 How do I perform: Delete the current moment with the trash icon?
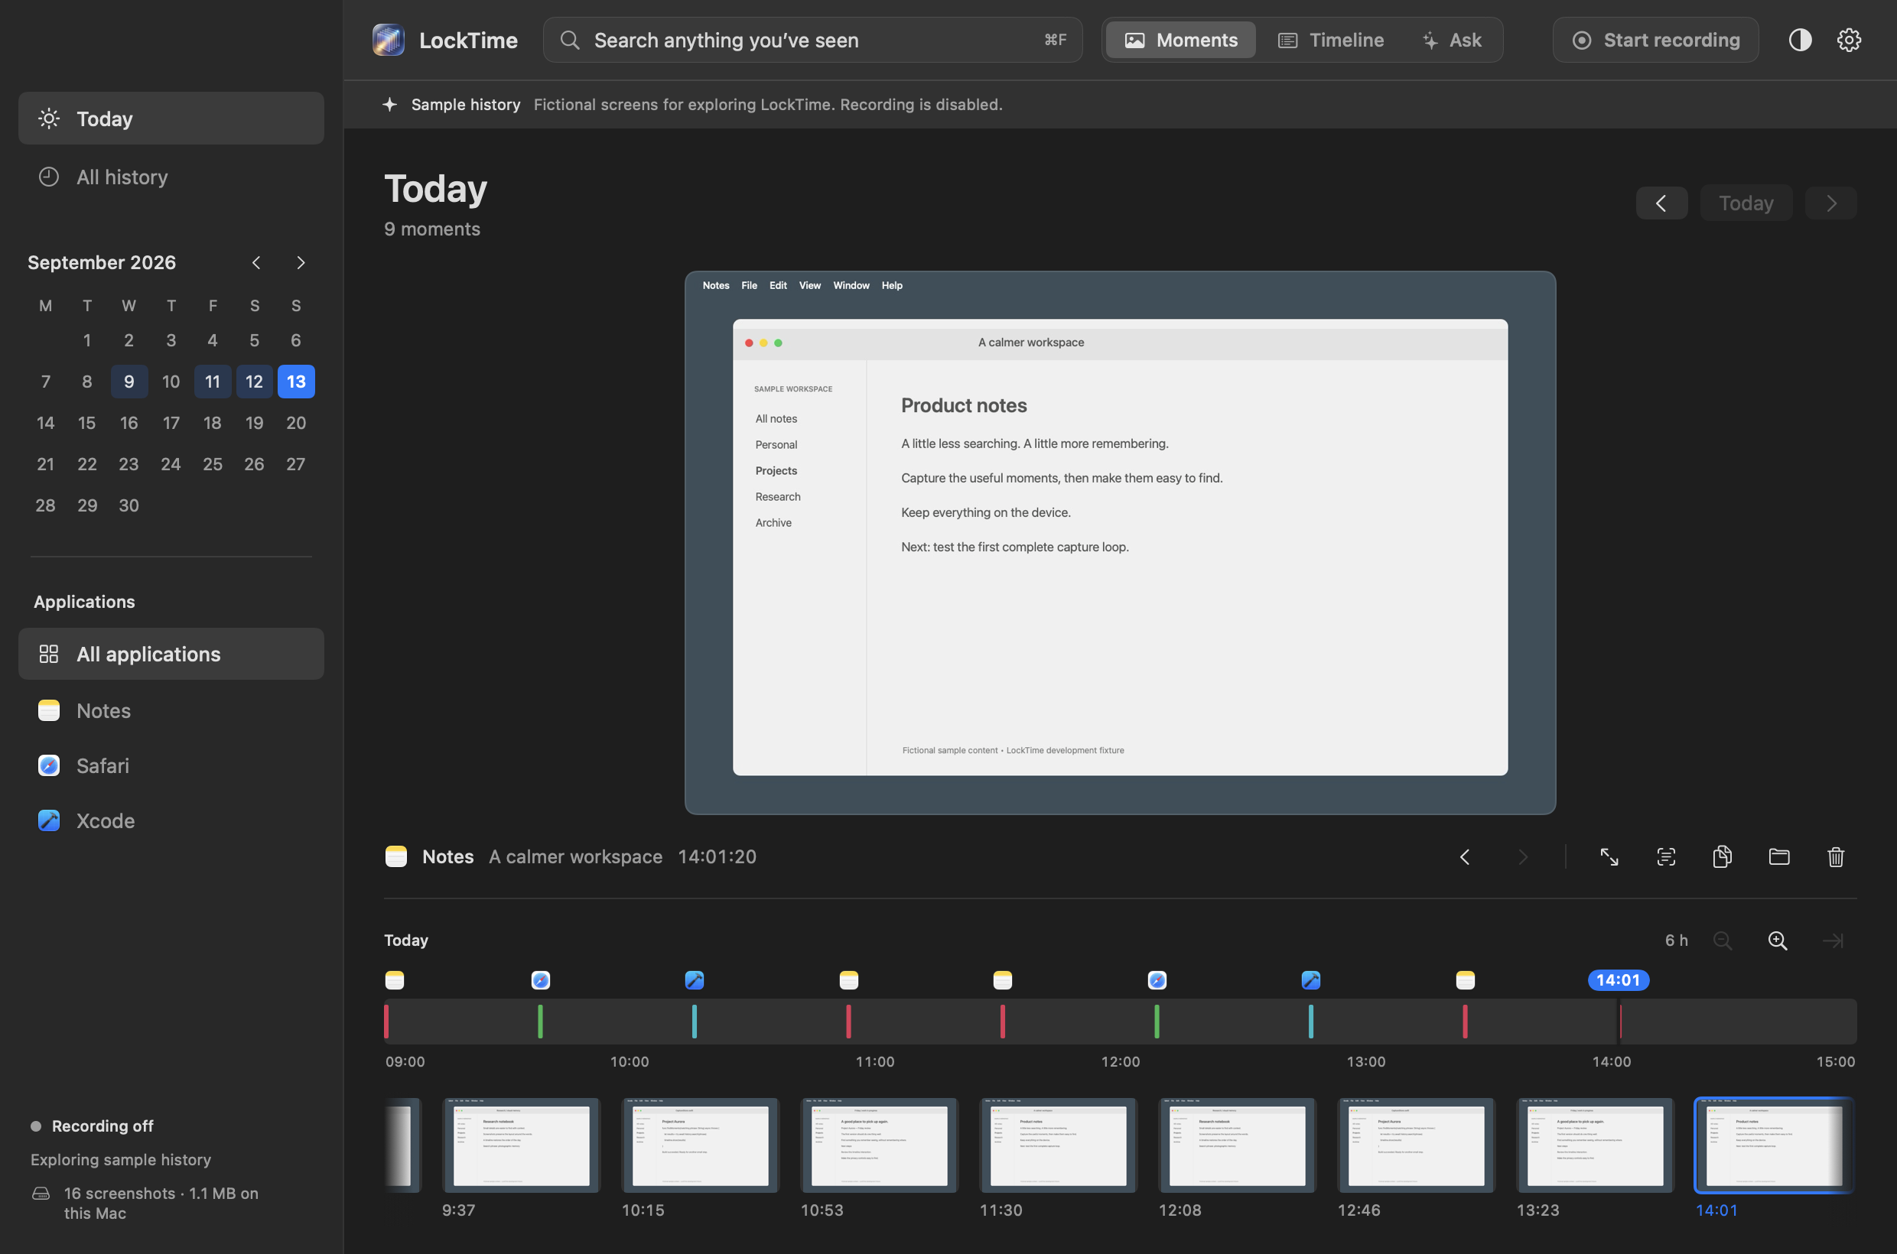[x=1835, y=856]
